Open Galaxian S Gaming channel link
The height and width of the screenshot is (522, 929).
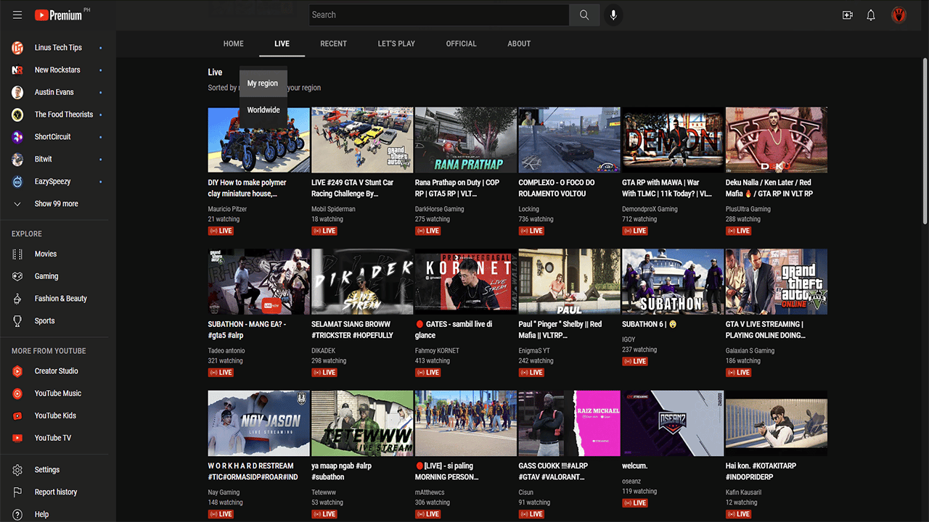point(750,351)
